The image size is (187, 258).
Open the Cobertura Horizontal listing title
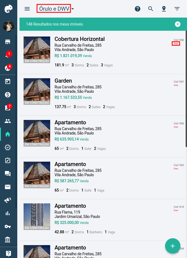[80, 39]
